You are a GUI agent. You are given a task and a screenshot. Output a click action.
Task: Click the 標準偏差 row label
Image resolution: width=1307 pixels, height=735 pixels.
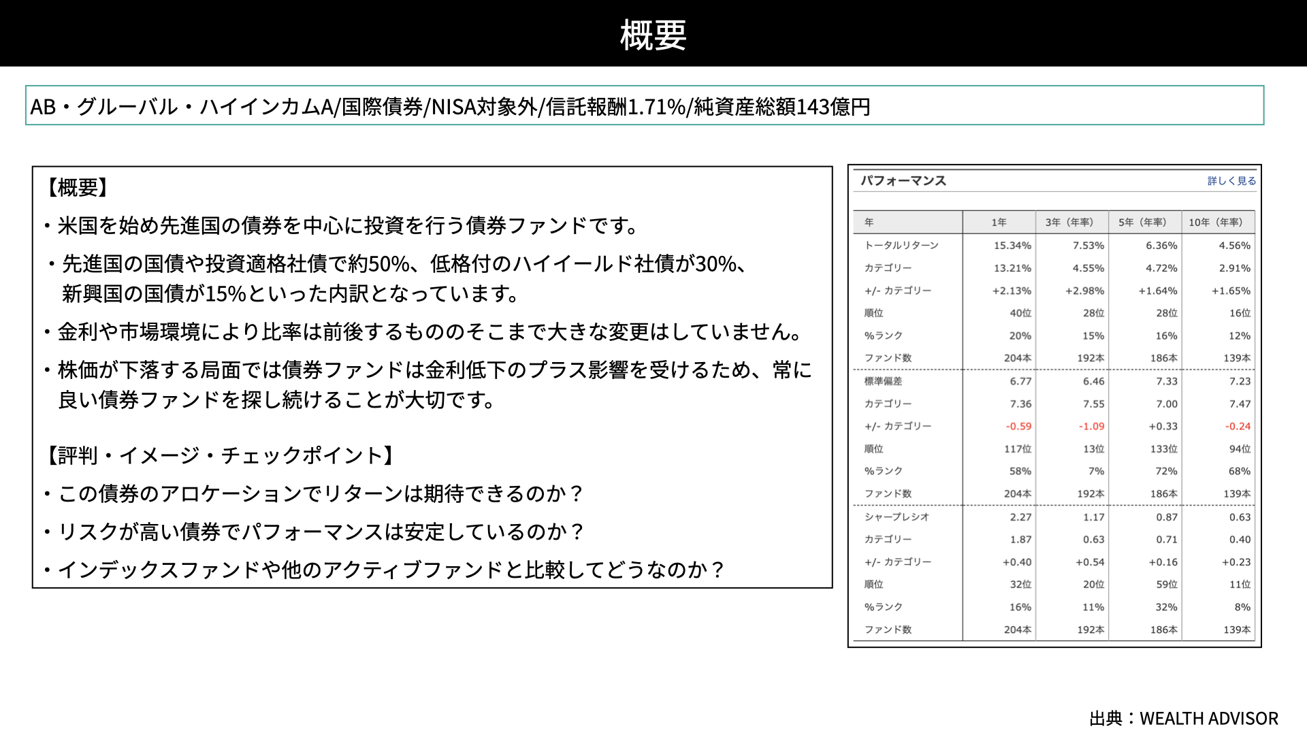[x=883, y=381]
